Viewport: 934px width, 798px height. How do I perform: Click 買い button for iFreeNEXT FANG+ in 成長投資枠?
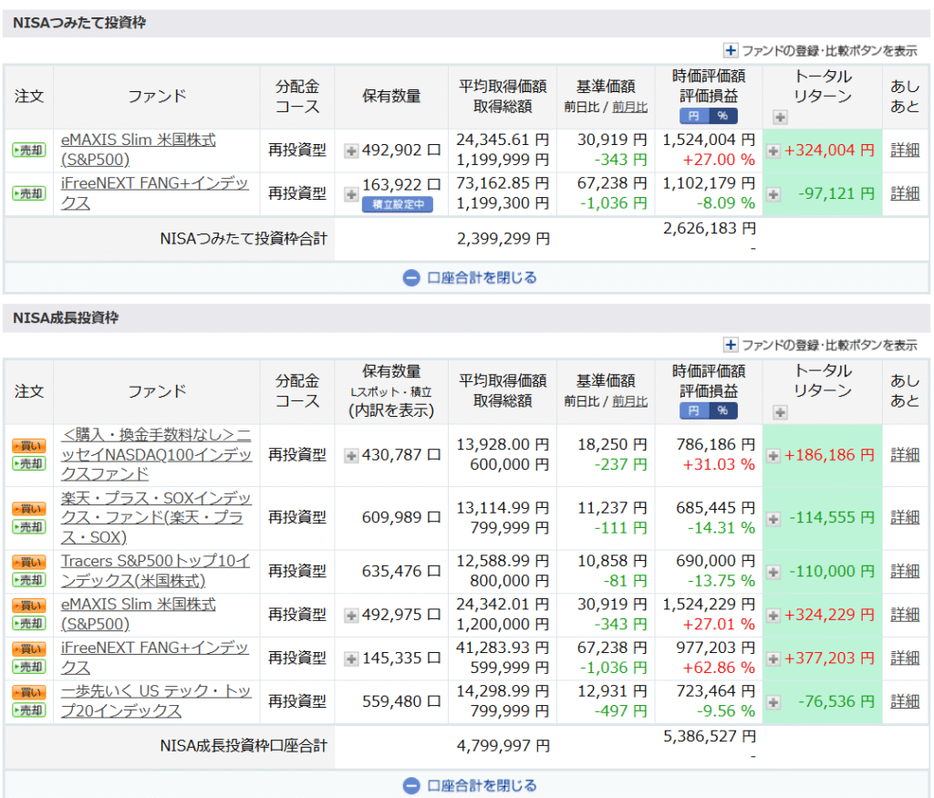pos(28,648)
